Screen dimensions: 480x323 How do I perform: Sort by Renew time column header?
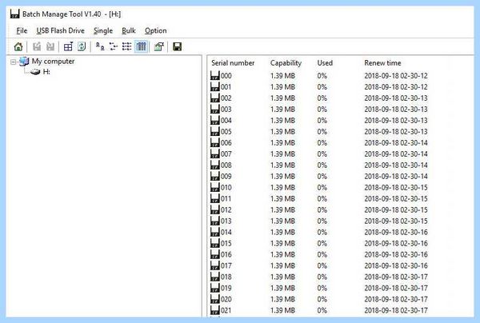click(x=382, y=63)
